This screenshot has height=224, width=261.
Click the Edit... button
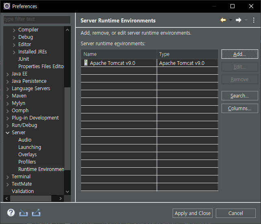pos(240,67)
